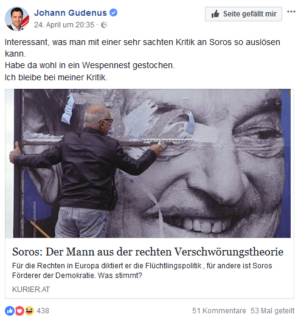The width and height of the screenshot is (298, 320).
Task: Click the laughing haha reaction icon
Action: (x=30, y=311)
